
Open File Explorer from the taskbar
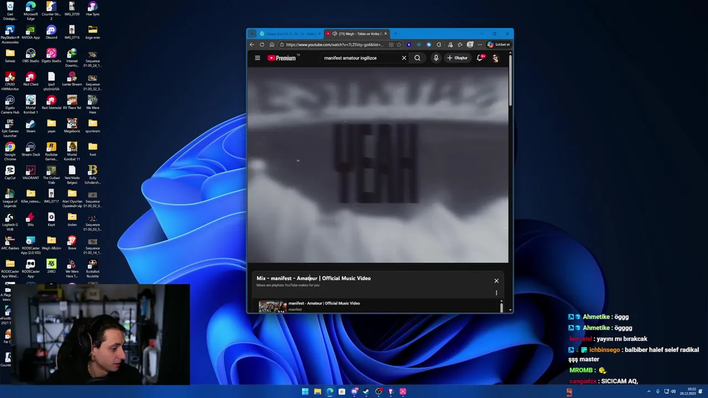click(x=317, y=392)
